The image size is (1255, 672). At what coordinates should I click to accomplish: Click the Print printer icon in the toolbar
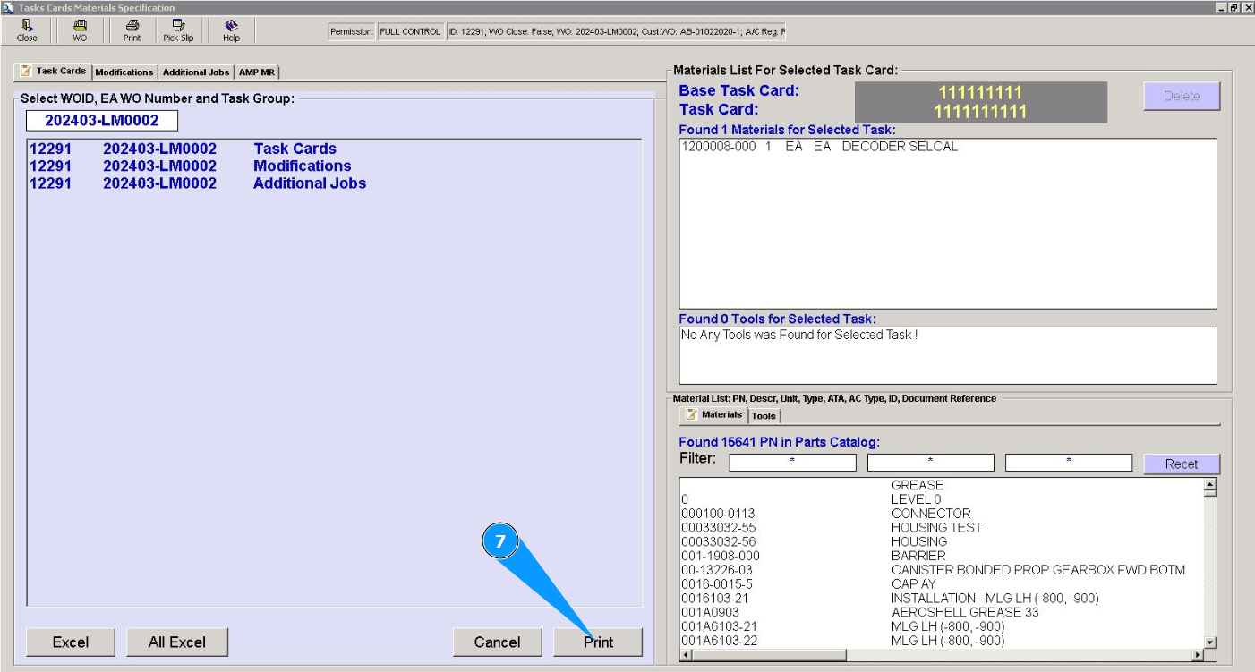132,31
